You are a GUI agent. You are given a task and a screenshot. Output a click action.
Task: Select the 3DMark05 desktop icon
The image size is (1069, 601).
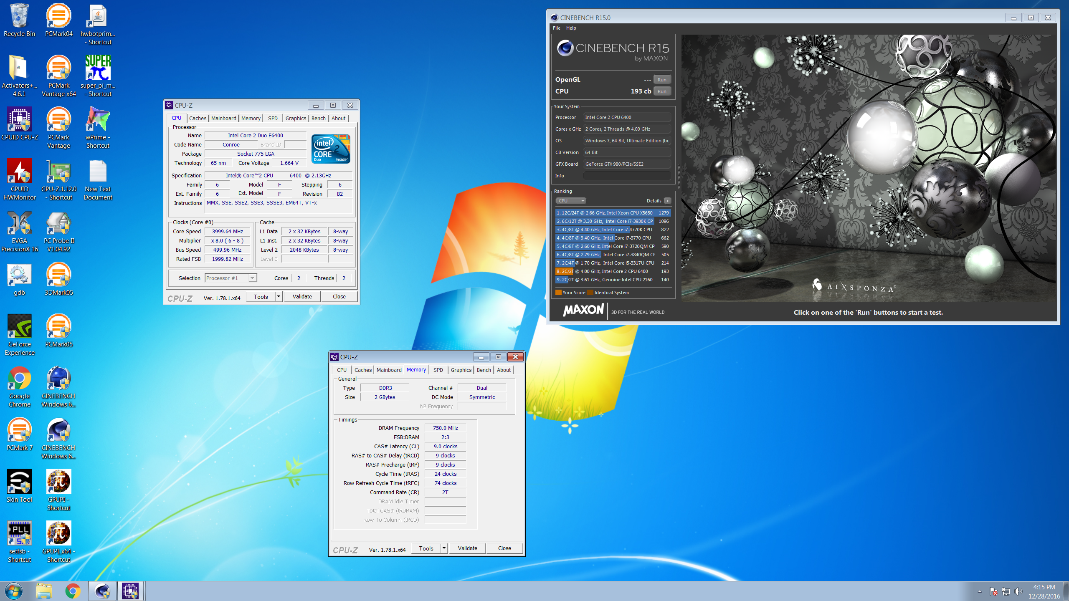[x=58, y=280]
